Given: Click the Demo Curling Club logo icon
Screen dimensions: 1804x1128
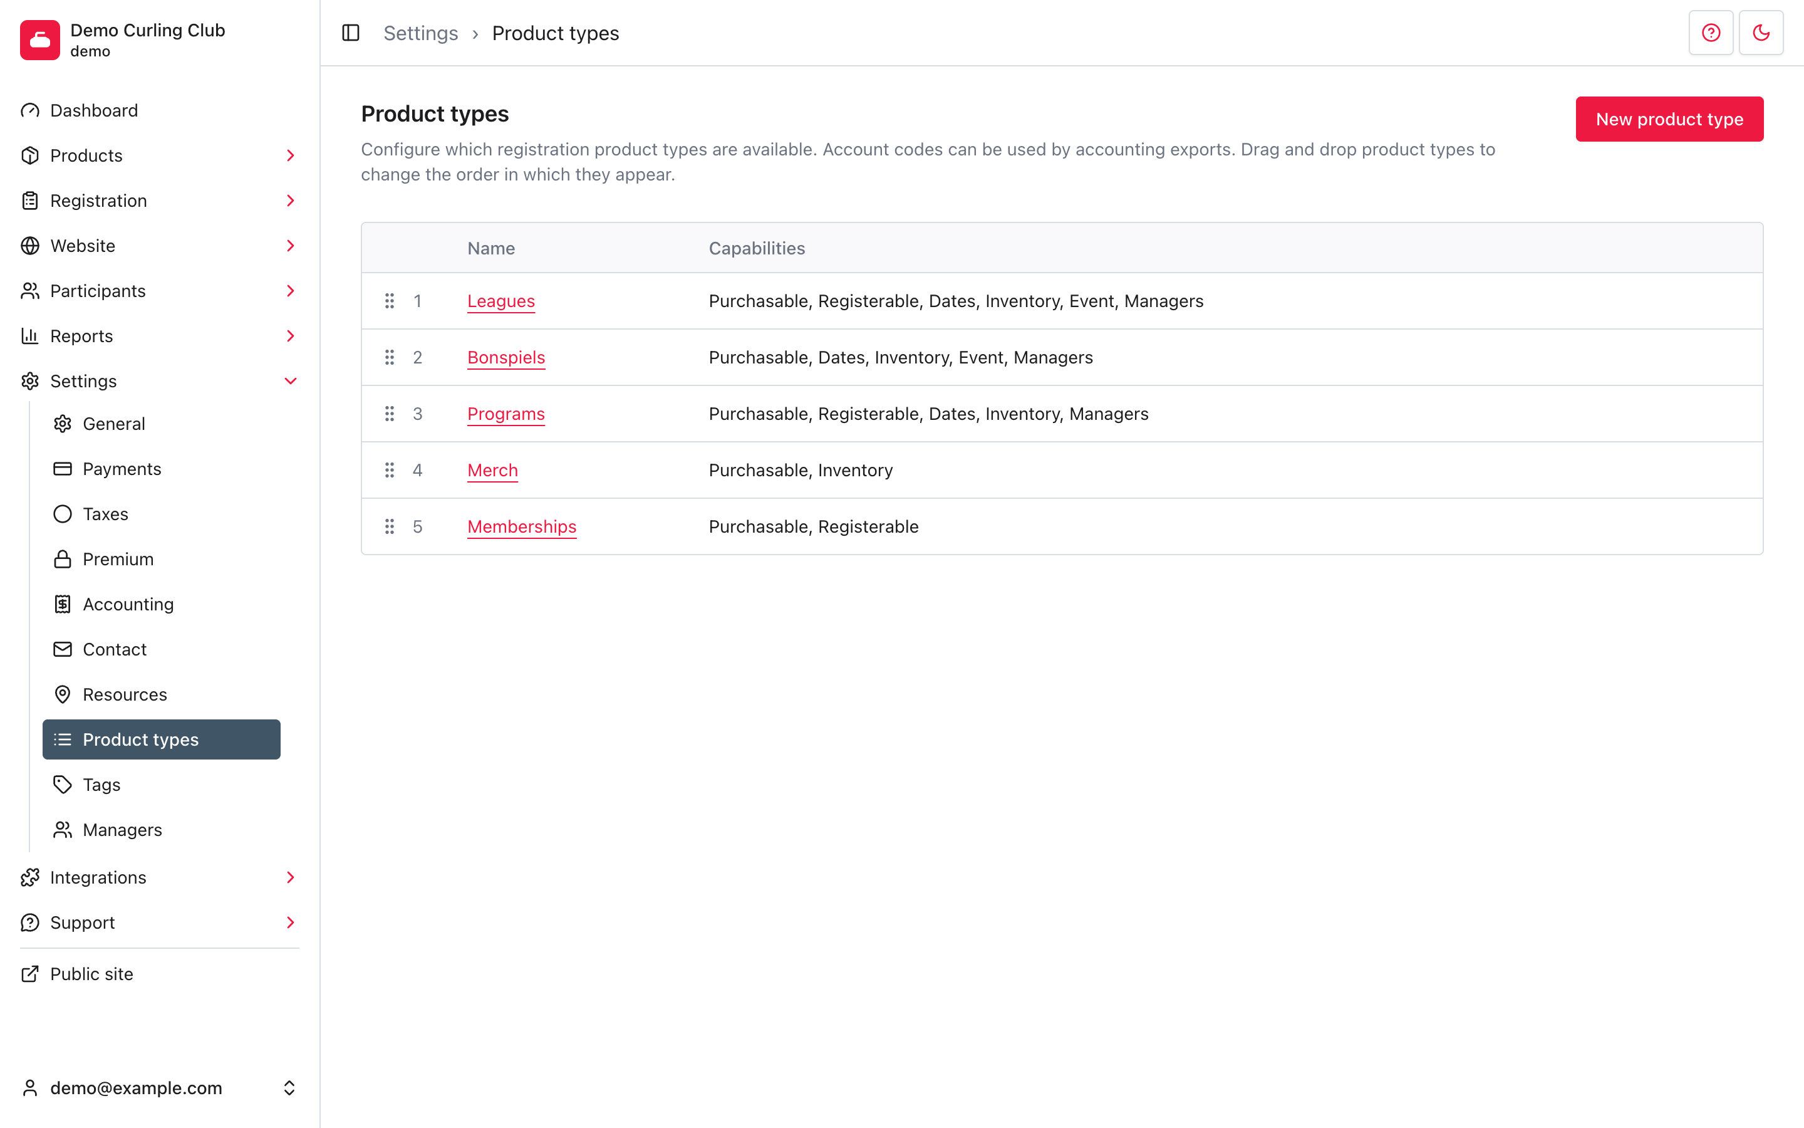Looking at the screenshot, I should pyautogui.click(x=40, y=40).
